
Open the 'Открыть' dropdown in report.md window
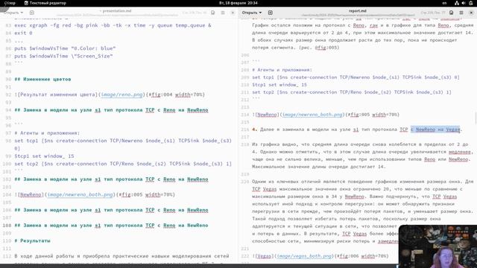point(252,13)
